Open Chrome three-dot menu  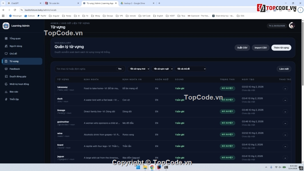tap(300, 10)
